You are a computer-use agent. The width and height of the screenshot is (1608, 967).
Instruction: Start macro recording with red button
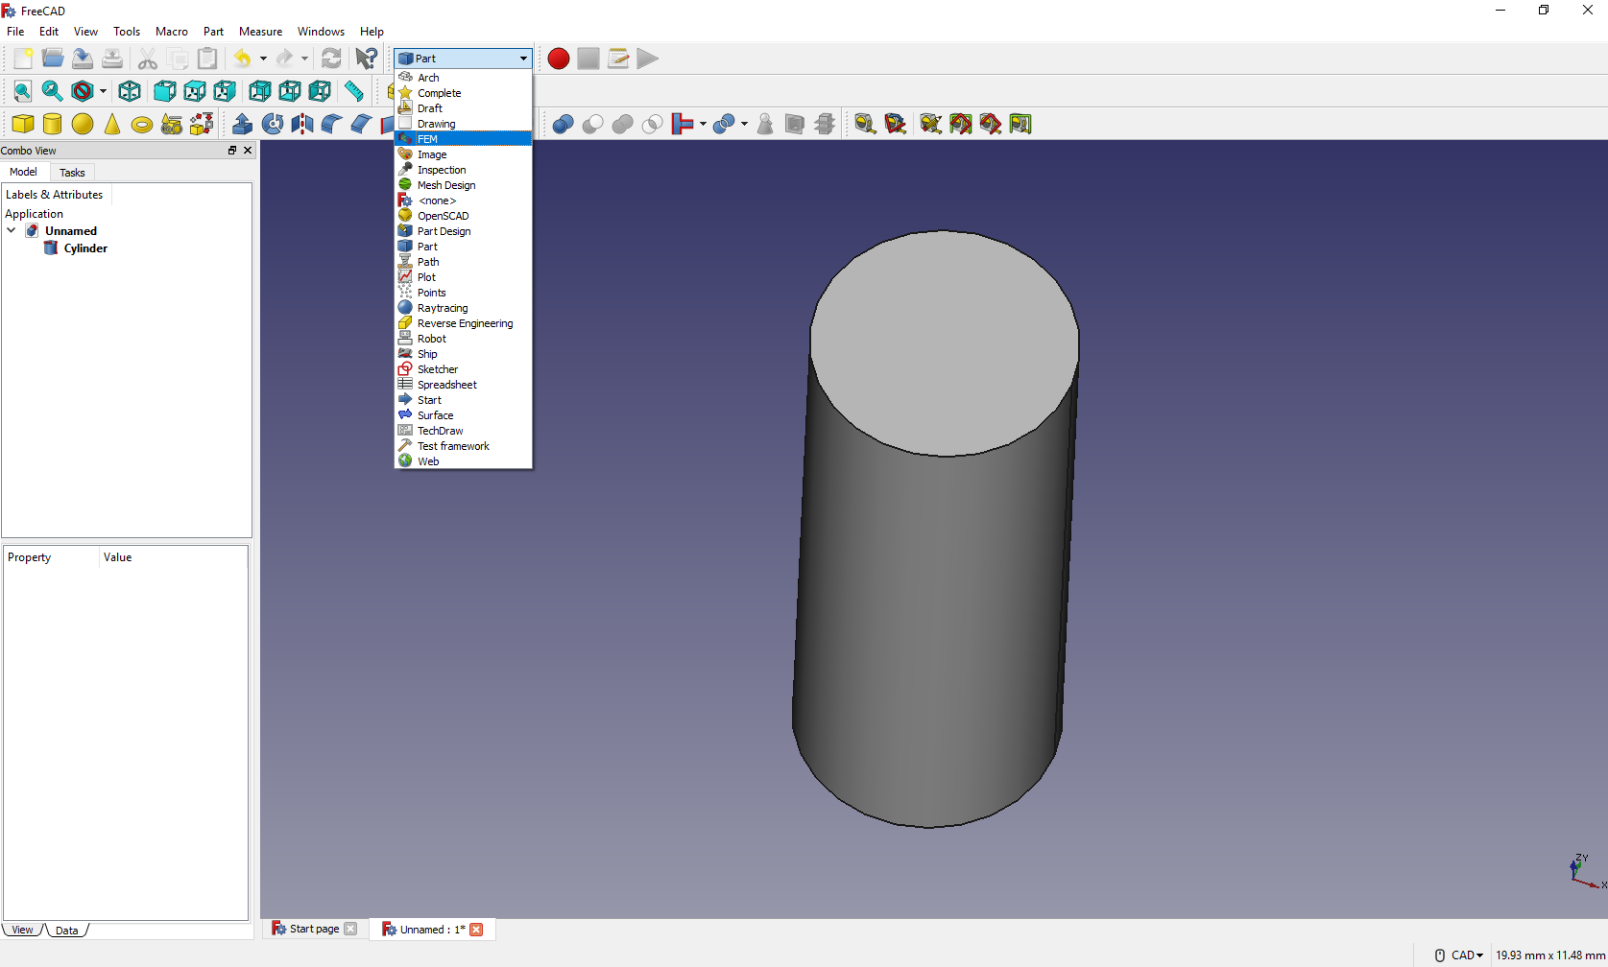[559, 59]
